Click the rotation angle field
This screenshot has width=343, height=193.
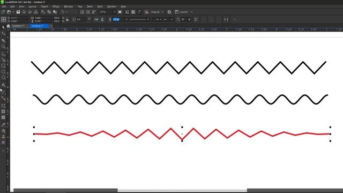(81, 19)
